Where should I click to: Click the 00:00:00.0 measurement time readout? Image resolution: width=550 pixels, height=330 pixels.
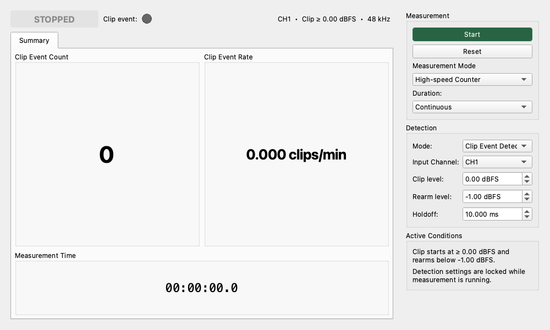coord(202,288)
